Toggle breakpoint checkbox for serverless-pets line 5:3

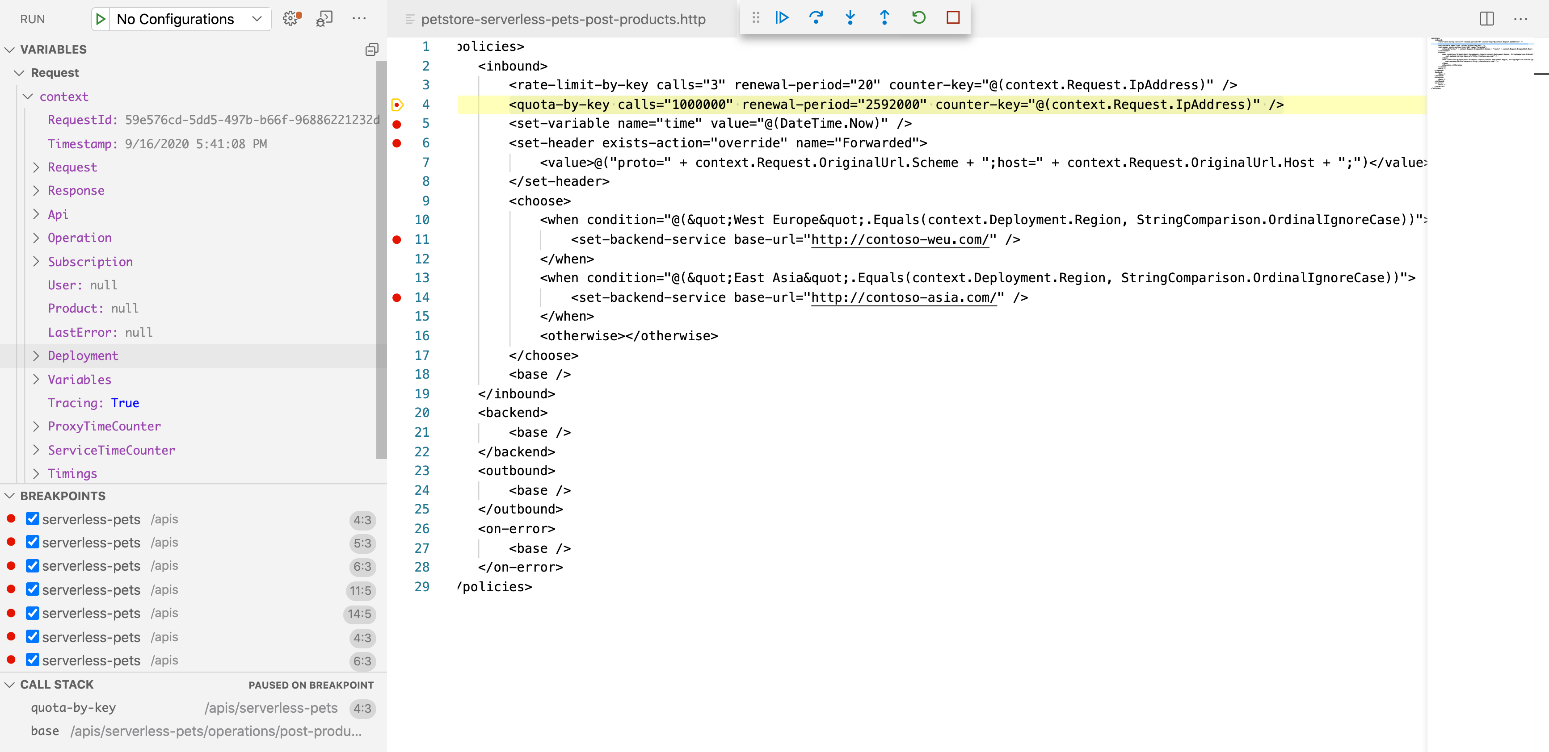(33, 542)
